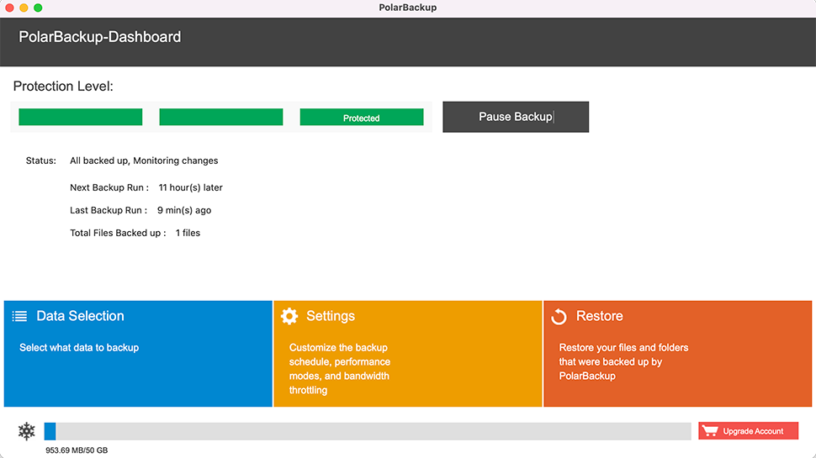Click the '11 hour(s) later' value
816x458 pixels.
pyautogui.click(x=190, y=187)
